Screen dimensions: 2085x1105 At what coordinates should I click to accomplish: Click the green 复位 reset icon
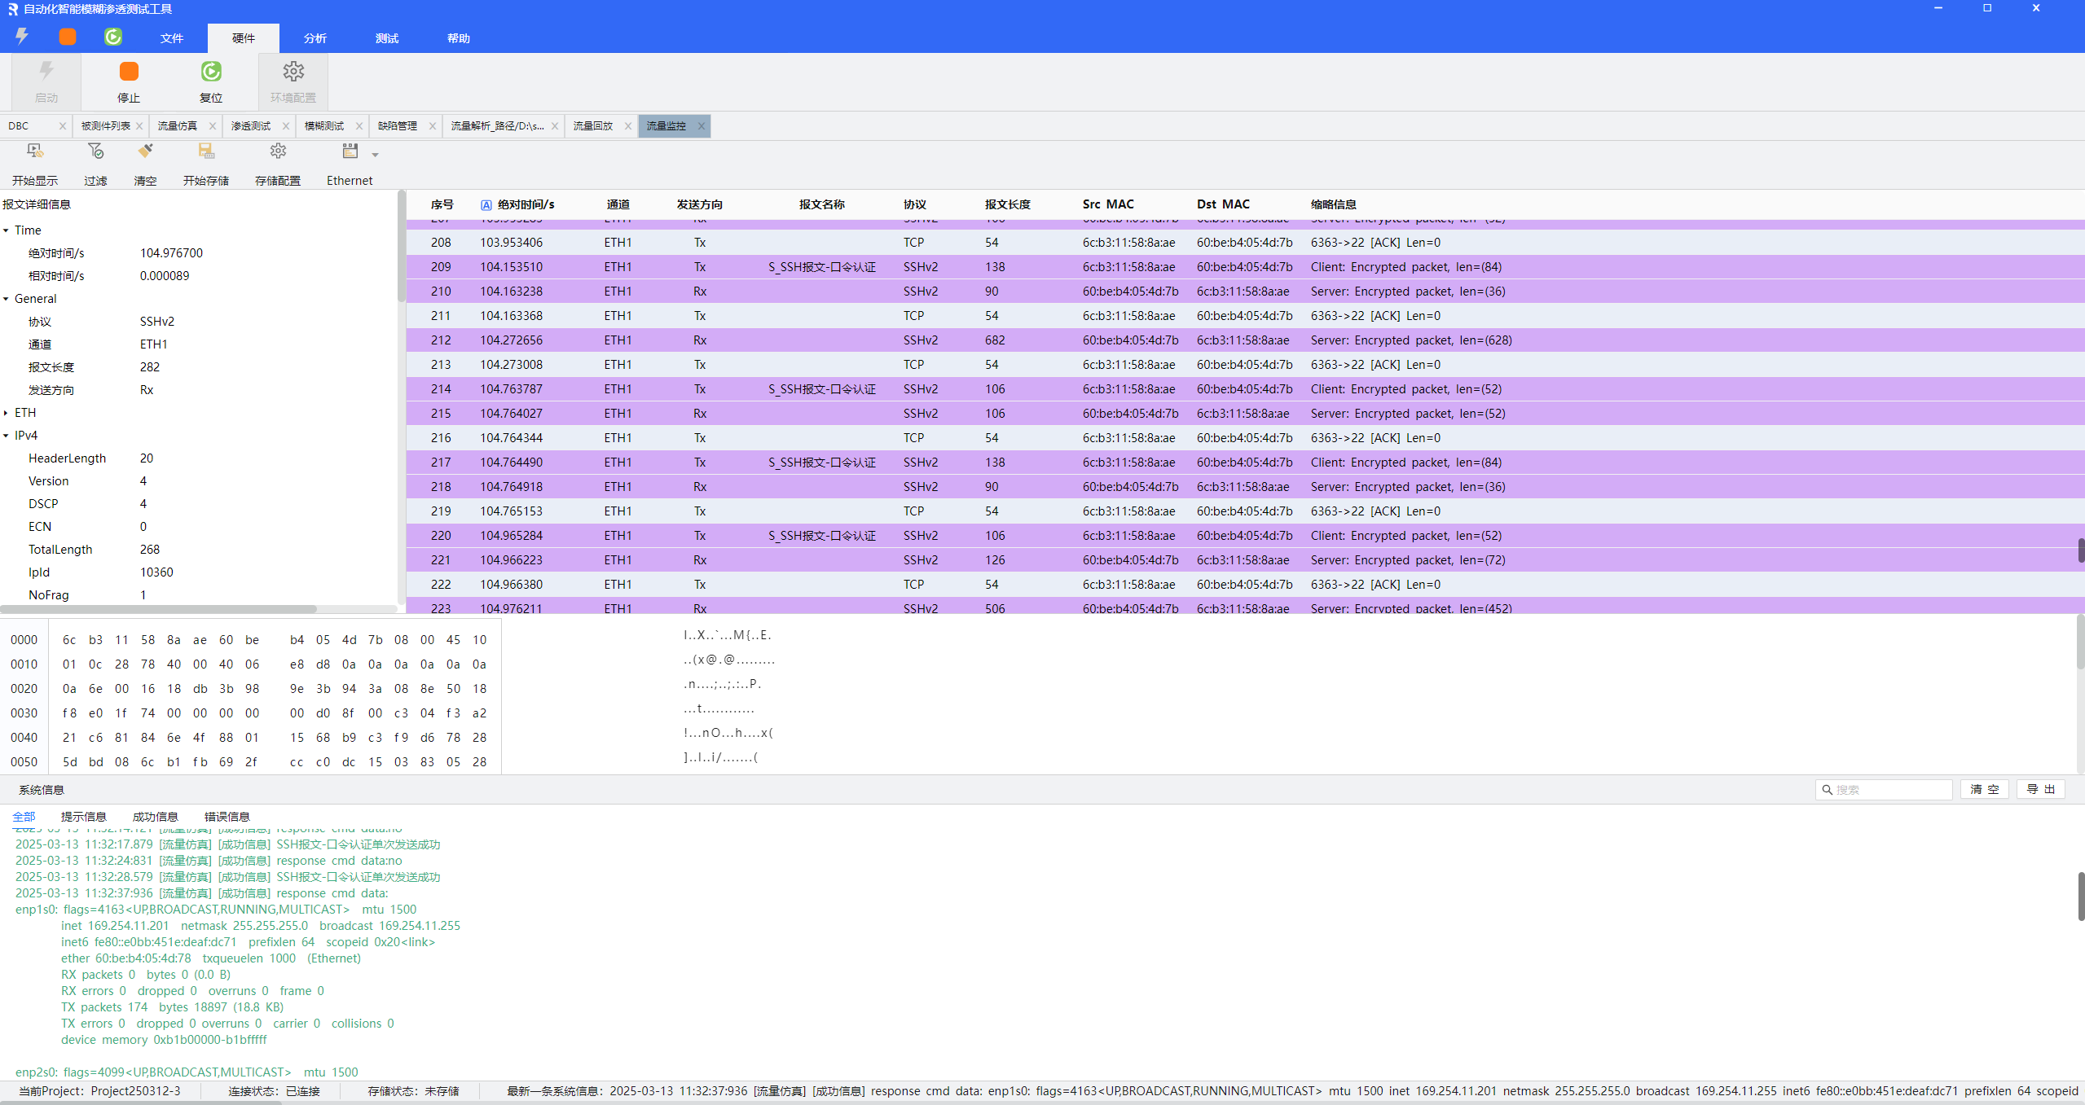211,72
